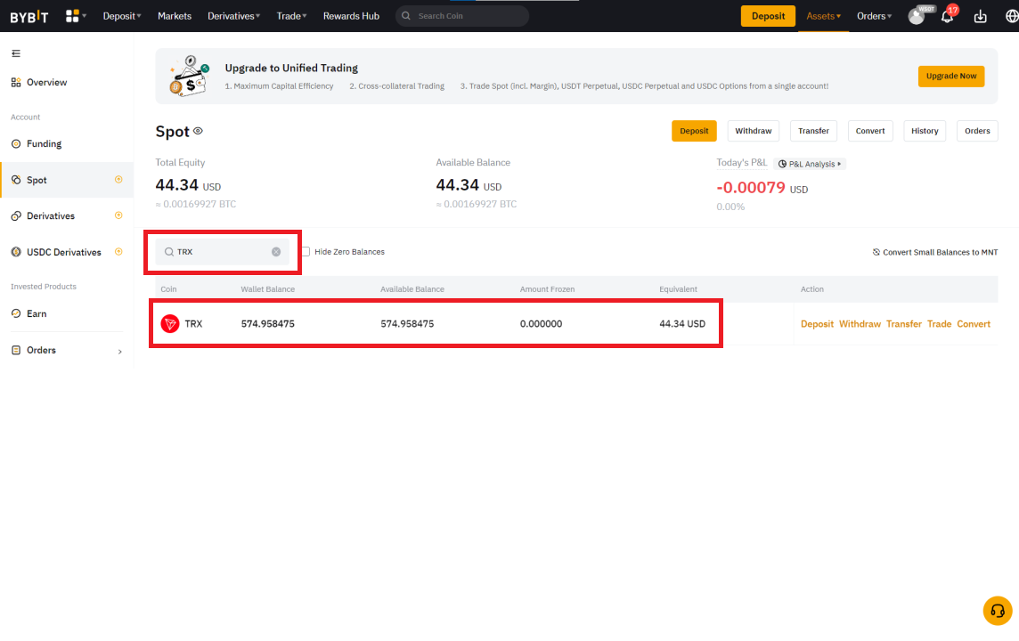Viewport: 1019px width, 641px height.
Task: Open the Markets page
Action: pos(175,16)
